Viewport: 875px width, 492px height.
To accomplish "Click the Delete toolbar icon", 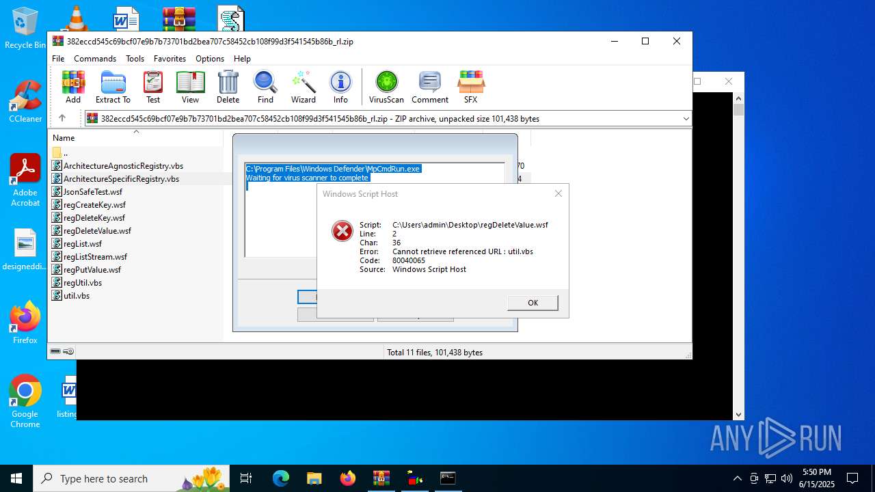I will [x=228, y=87].
